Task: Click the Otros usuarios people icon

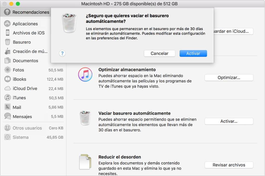Action: tap(7, 128)
